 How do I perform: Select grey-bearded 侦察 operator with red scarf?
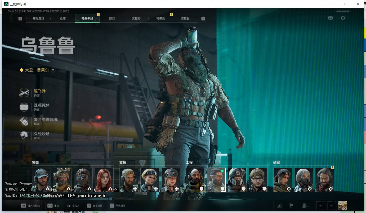point(324,180)
